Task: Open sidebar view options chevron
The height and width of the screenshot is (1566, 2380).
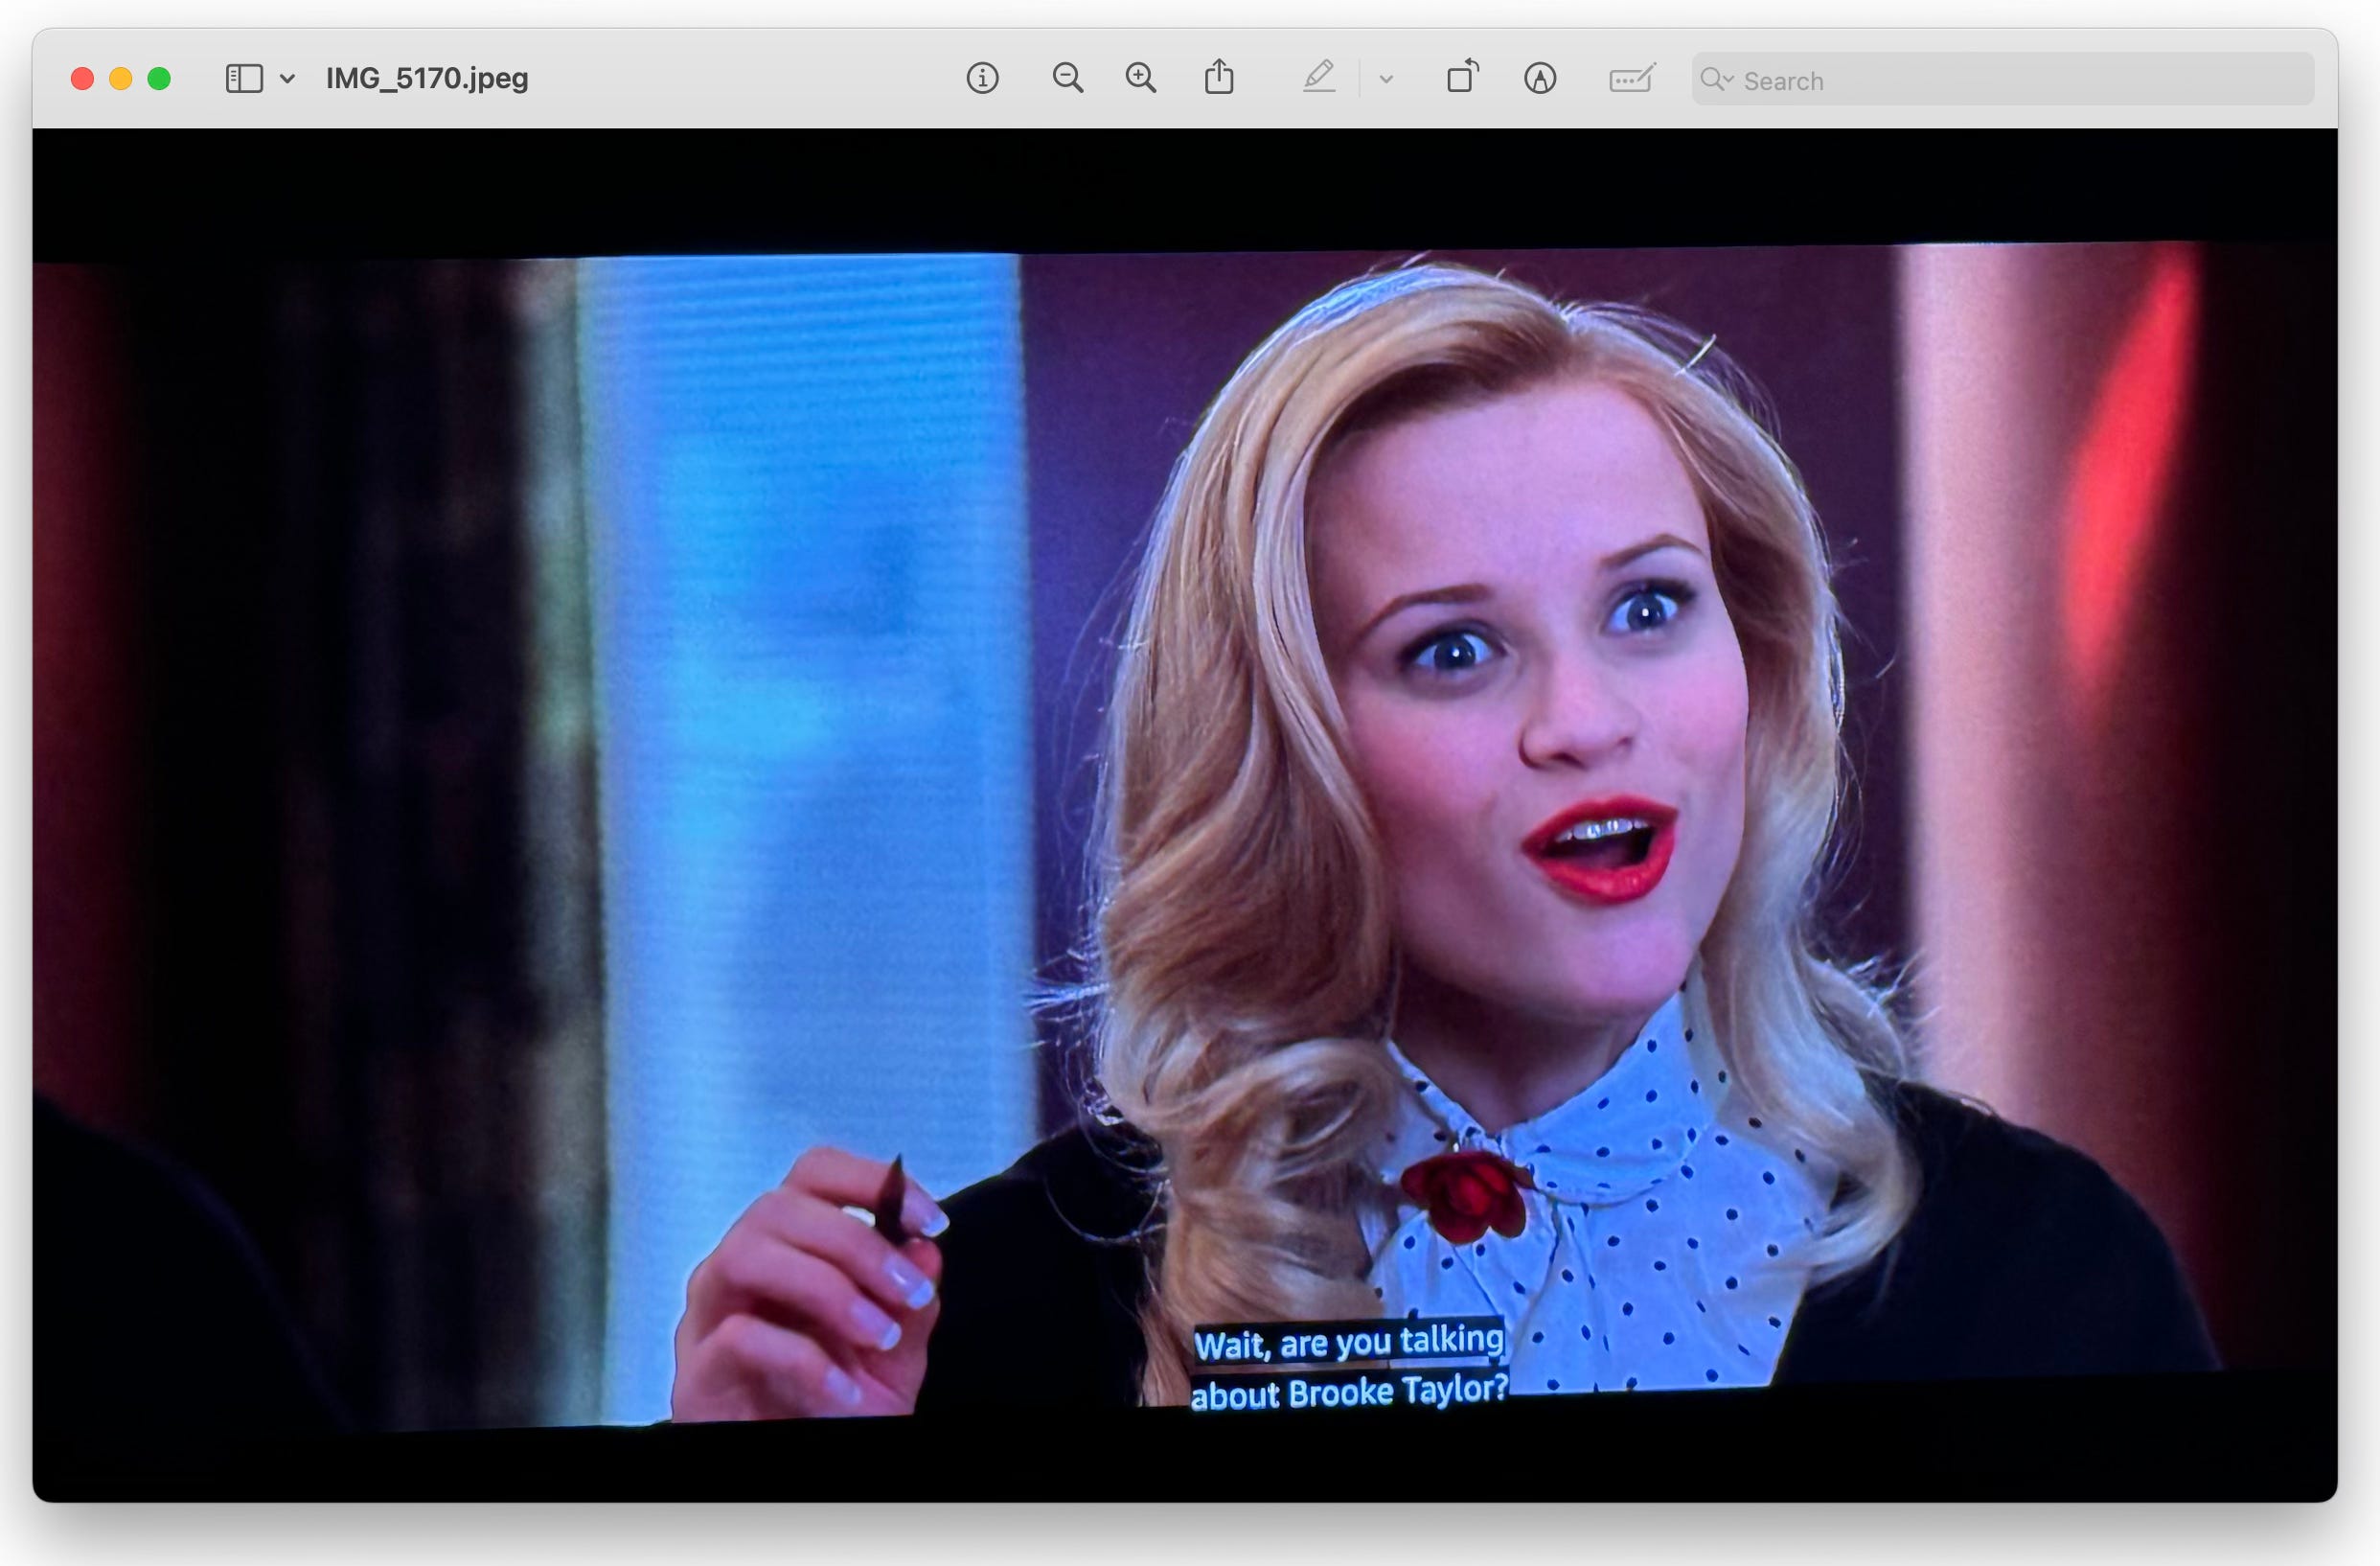Action: (287, 79)
